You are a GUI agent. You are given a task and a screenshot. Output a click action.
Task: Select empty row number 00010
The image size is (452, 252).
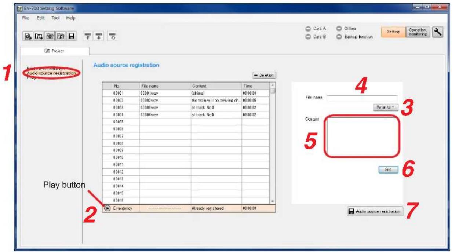[121, 158]
